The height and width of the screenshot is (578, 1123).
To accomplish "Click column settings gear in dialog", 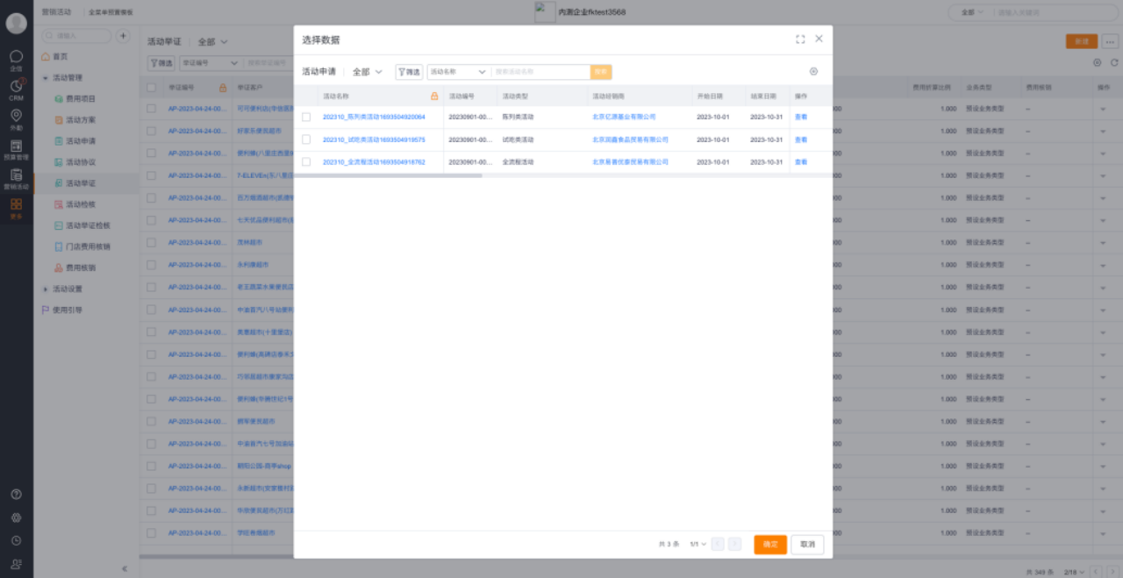I will coord(813,72).
